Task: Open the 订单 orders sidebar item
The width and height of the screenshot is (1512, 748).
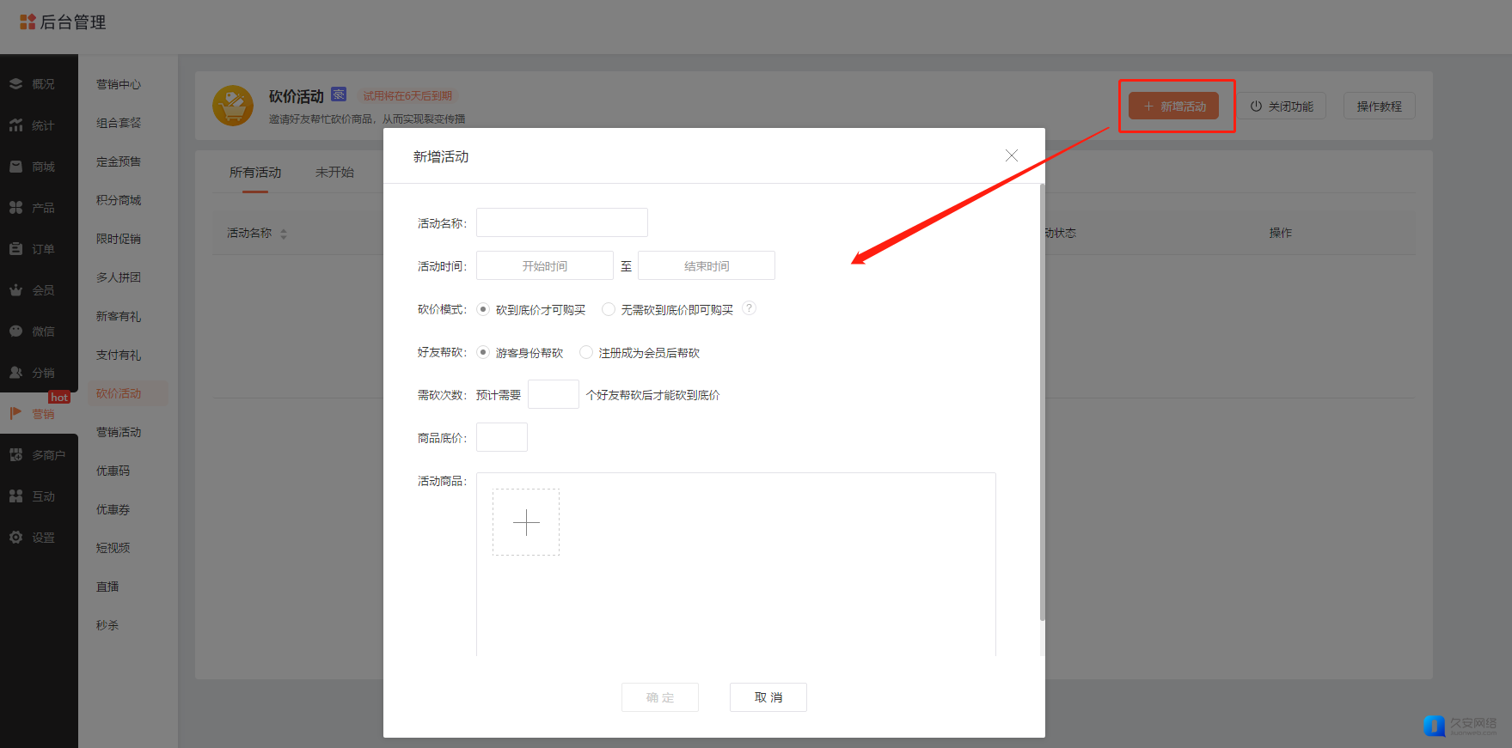Action: point(39,249)
